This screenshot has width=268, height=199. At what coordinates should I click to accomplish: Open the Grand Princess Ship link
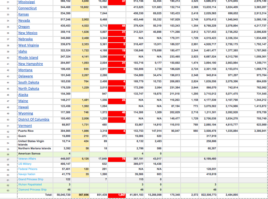31,179
